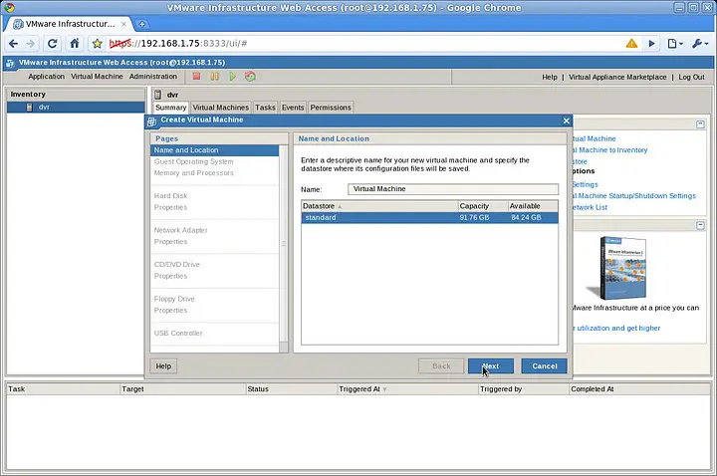Open Virtual Appliance Marketplace link
Screen dimensions: 717x476
point(617,78)
